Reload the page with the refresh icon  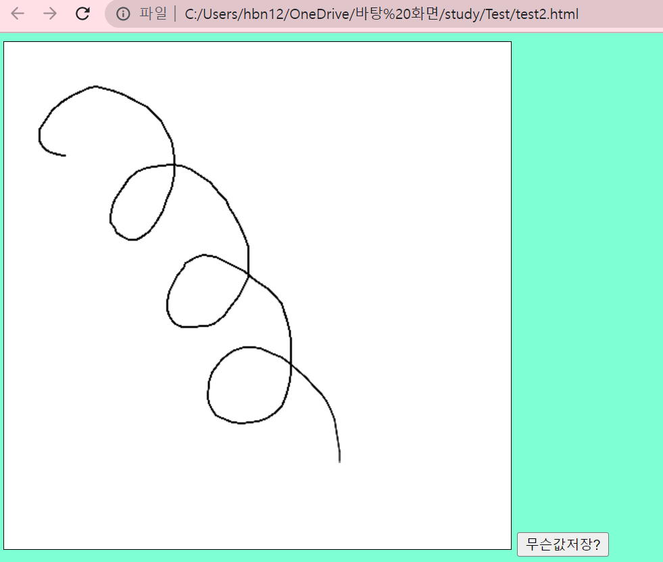click(x=82, y=14)
